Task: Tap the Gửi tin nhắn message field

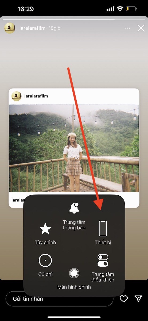Action: coord(60,299)
